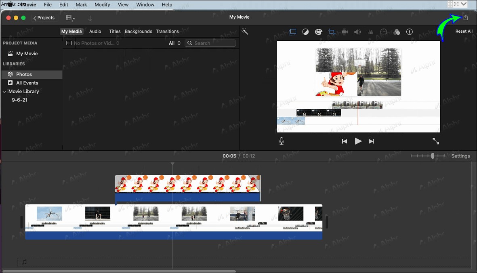Open the Modify menu
The height and width of the screenshot is (273, 477).
click(x=102, y=4)
